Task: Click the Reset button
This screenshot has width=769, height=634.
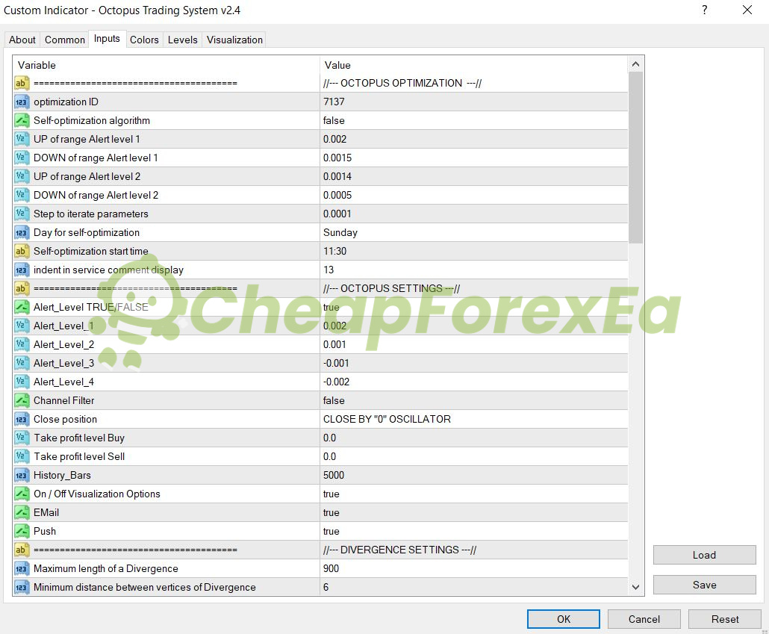Action: pos(725,619)
